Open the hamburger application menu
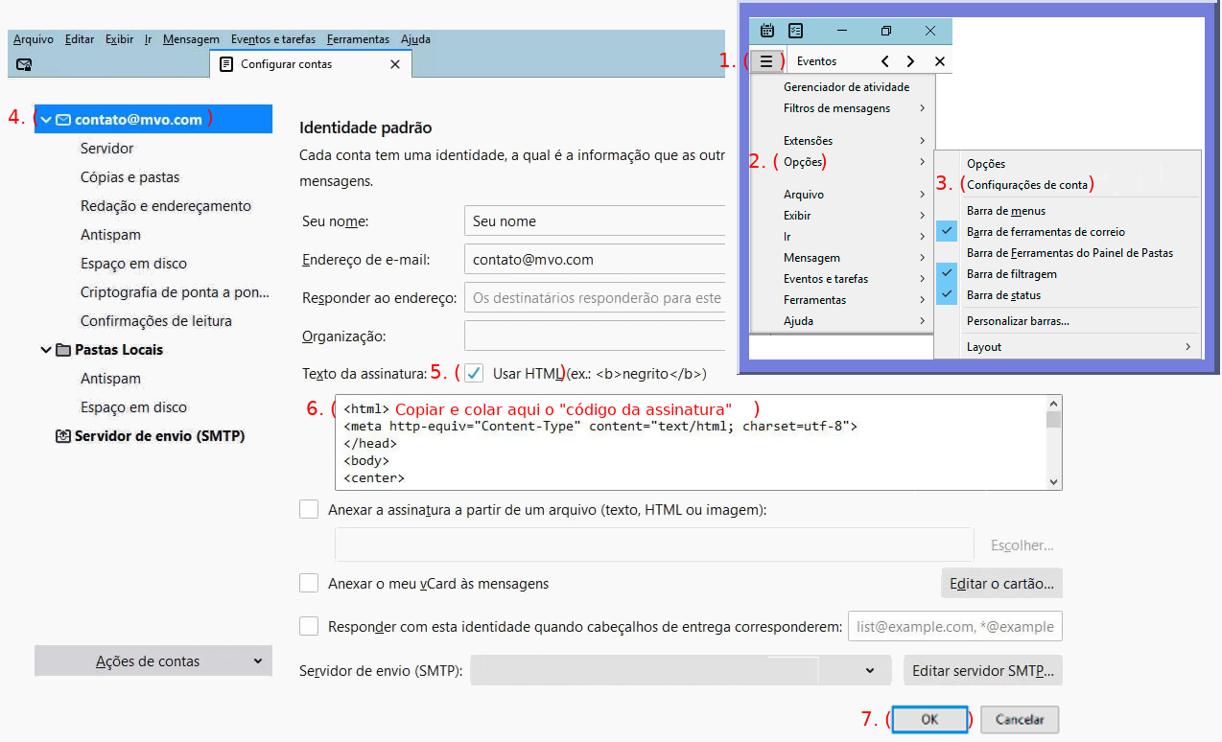This screenshot has height=742, width=1222. pyautogui.click(x=765, y=60)
